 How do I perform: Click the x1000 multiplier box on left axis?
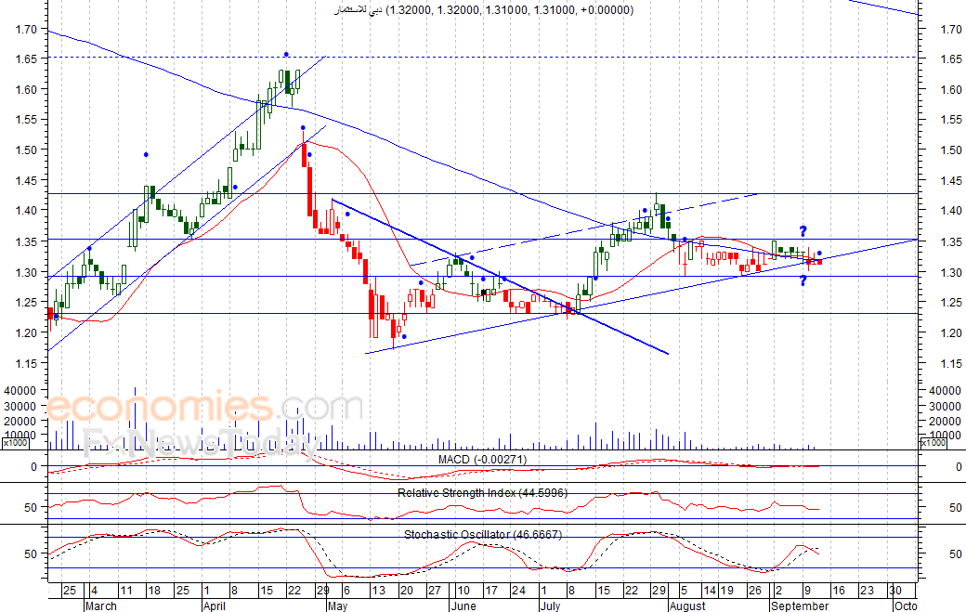(x=15, y=443)
